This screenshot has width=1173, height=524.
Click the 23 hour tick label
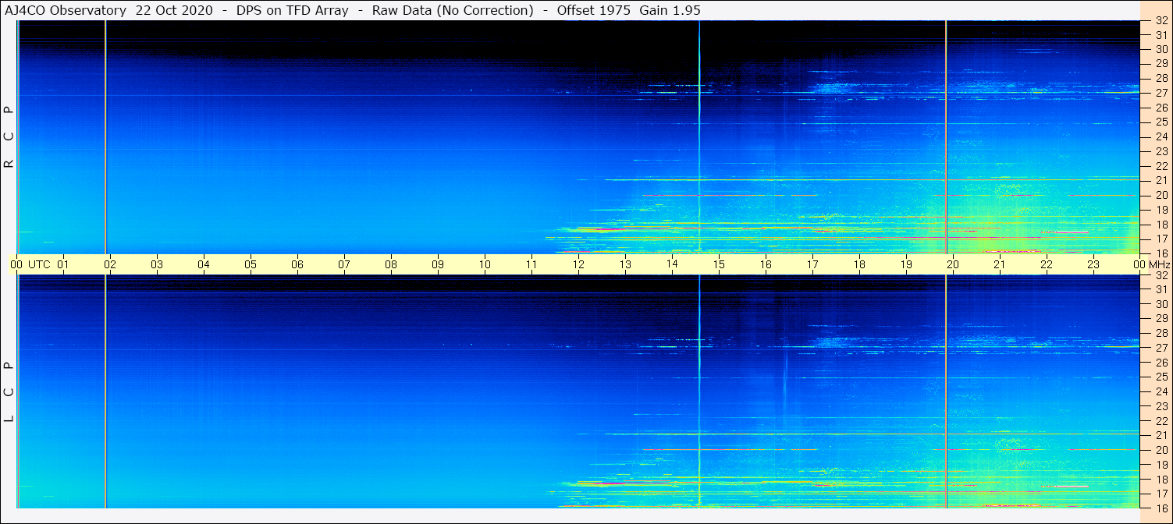coord(1093,264)
